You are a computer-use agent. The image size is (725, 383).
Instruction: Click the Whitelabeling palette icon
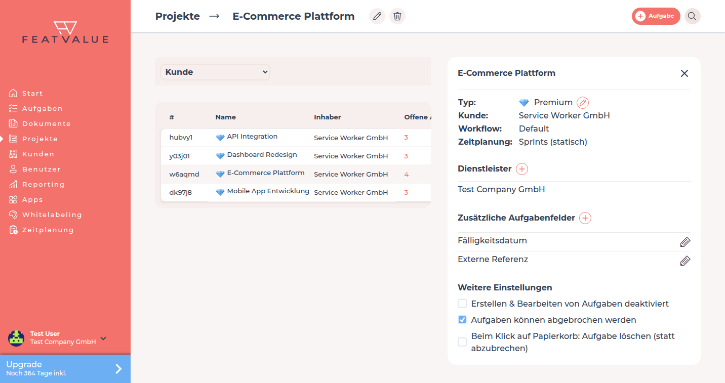point(13,215)
